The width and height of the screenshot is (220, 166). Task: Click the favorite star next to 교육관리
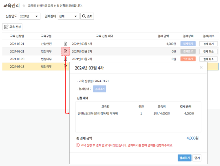pos(24,6)
